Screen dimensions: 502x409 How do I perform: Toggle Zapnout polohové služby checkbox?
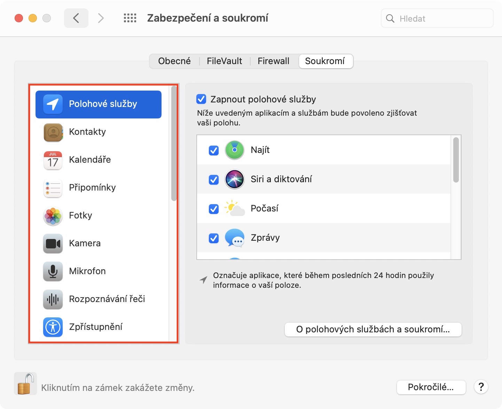[202, 99]
